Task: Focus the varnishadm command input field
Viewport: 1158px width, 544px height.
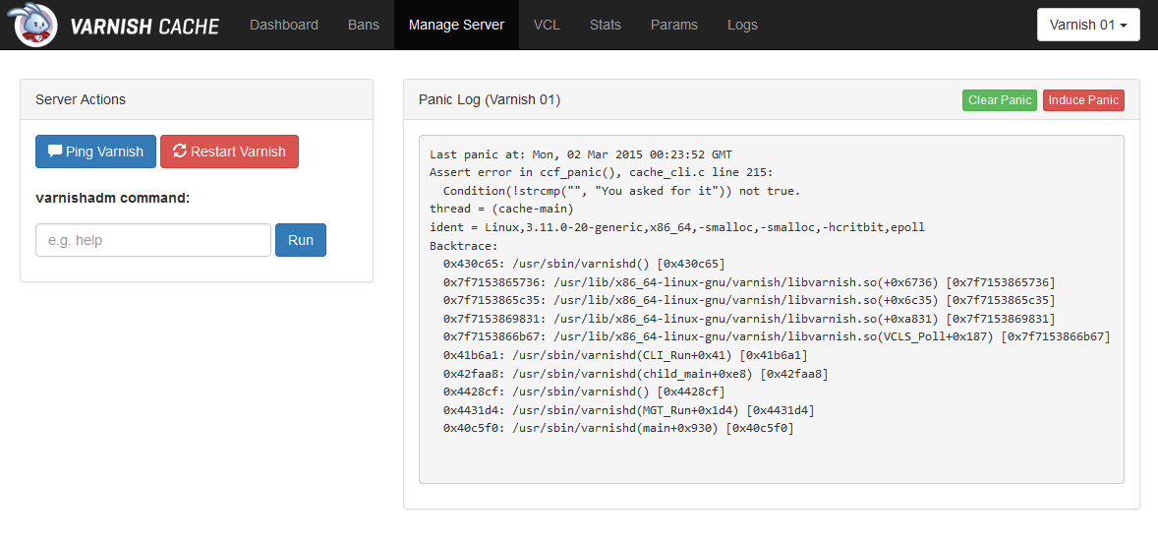Action: tap(153, 240)
